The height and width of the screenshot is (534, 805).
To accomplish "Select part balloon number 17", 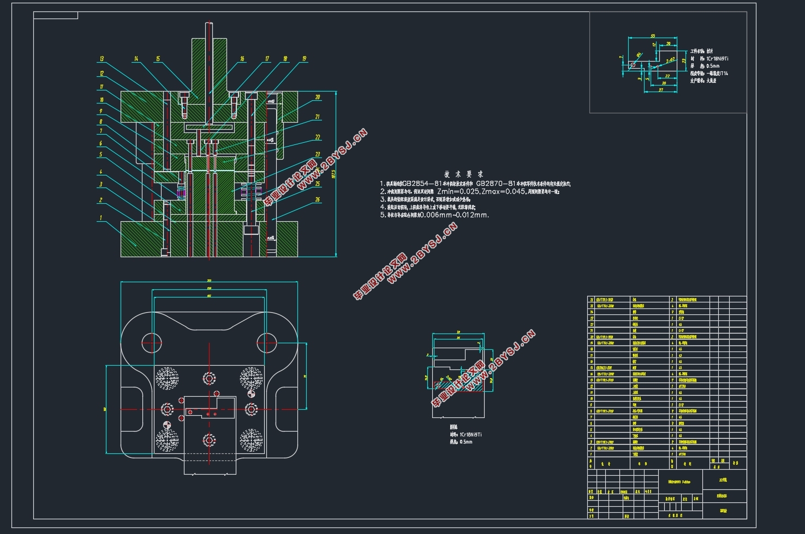I will (267, 59).
